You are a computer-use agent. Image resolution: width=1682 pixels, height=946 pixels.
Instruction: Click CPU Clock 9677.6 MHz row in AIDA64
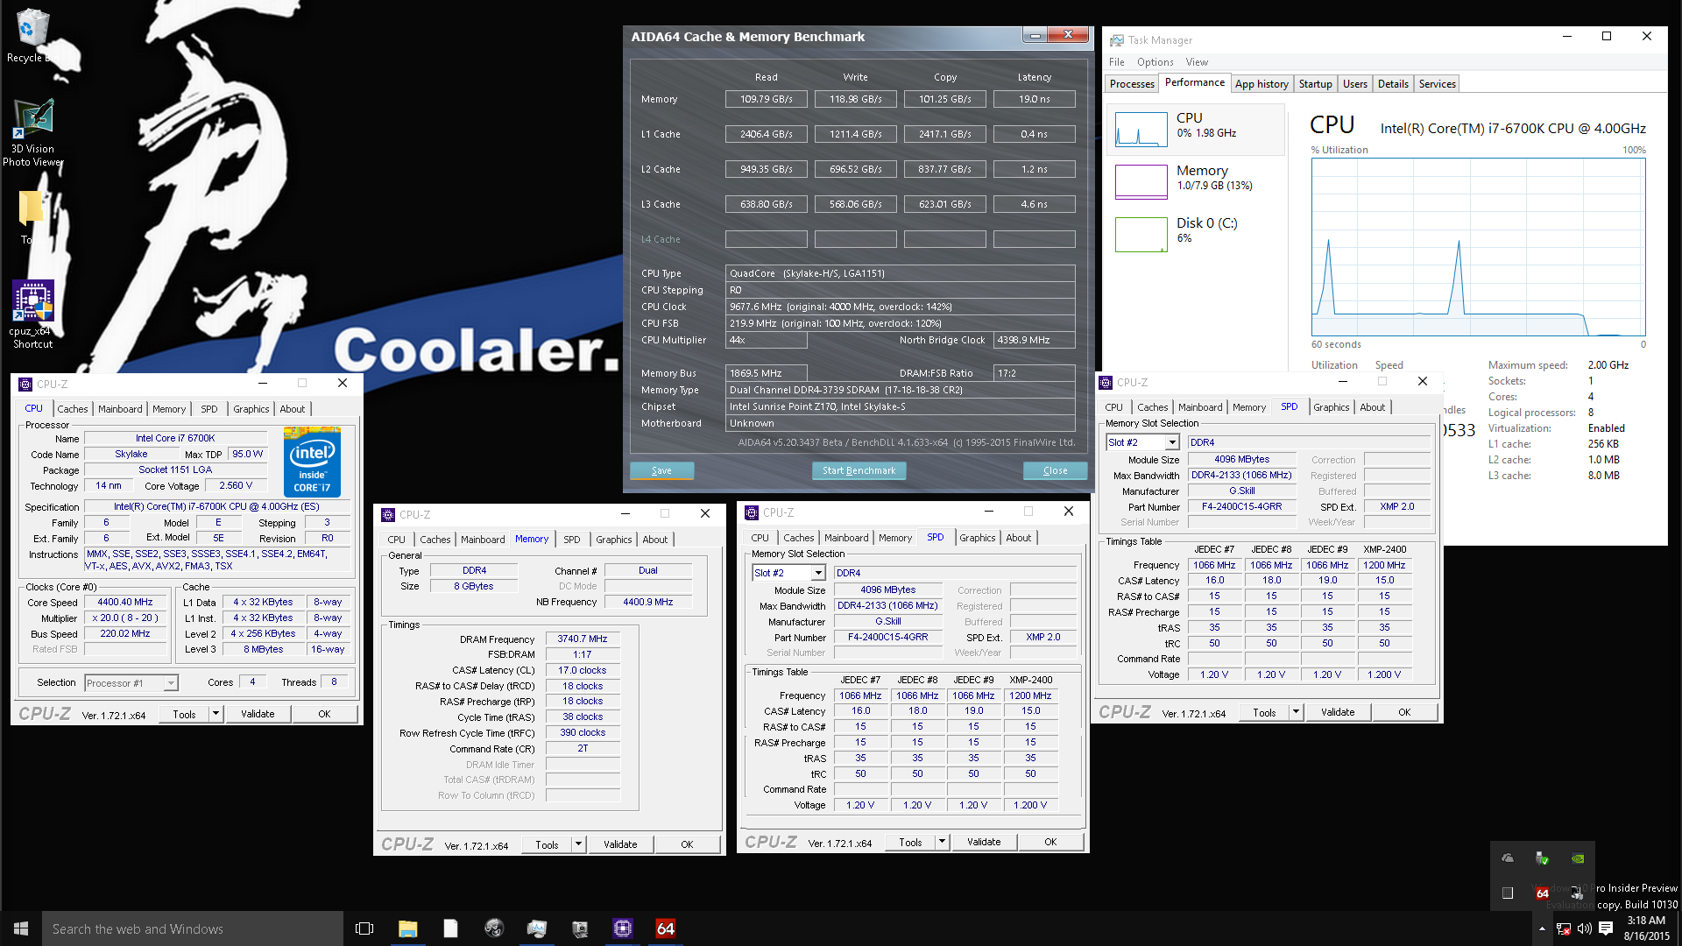coord(900,307)
